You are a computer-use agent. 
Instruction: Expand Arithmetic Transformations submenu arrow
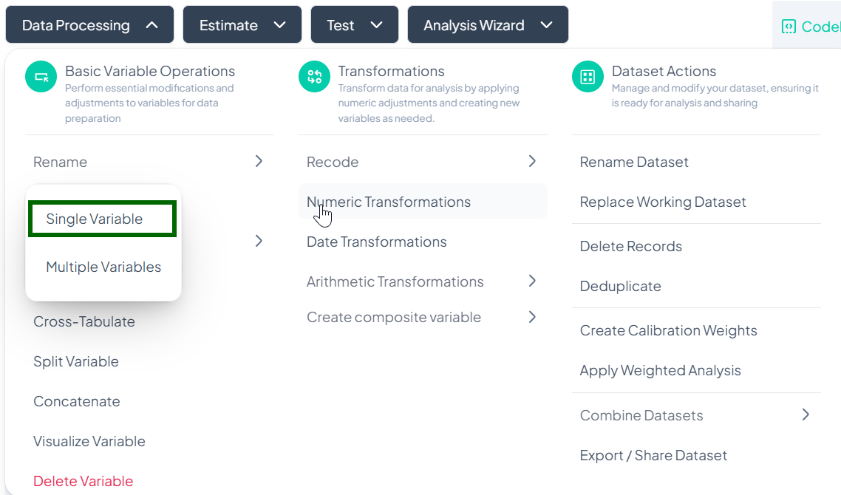click(532, 281)
